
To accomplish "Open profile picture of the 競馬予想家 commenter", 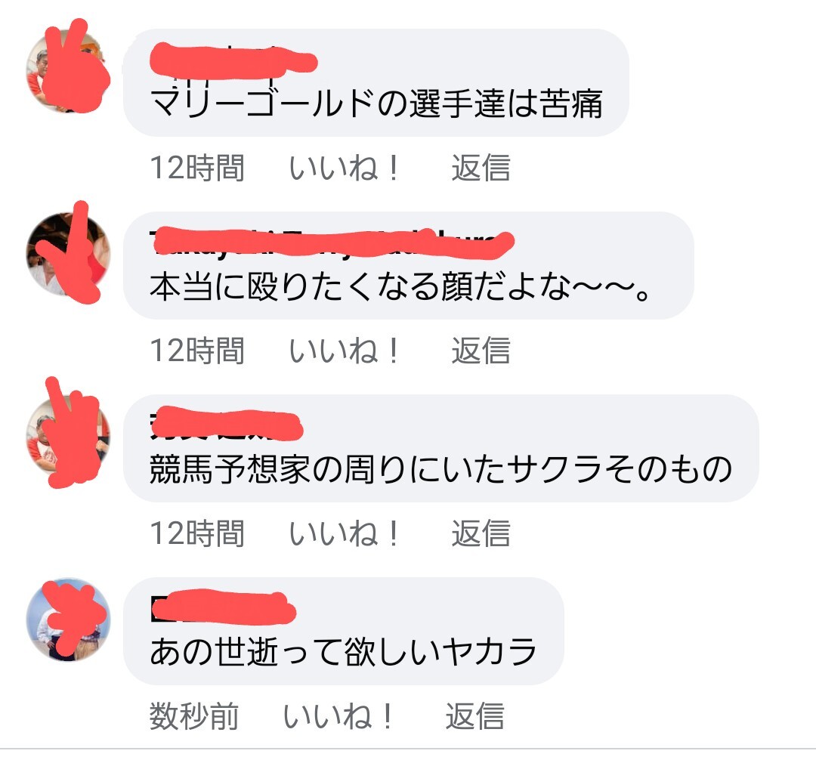I will (x=68, y=436).
